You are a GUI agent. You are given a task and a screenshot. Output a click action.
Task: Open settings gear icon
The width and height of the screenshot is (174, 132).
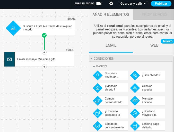[x=111, y=3]
